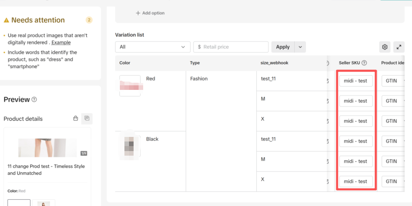
Task: Open the Example link in Needs attention
Action: 61,42
